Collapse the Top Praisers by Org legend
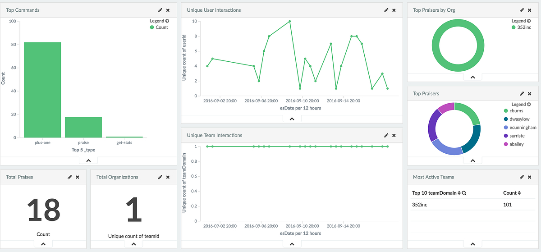The height and width of the screenshot is (252, 541). pyautogui.click(x=521, y=21)
